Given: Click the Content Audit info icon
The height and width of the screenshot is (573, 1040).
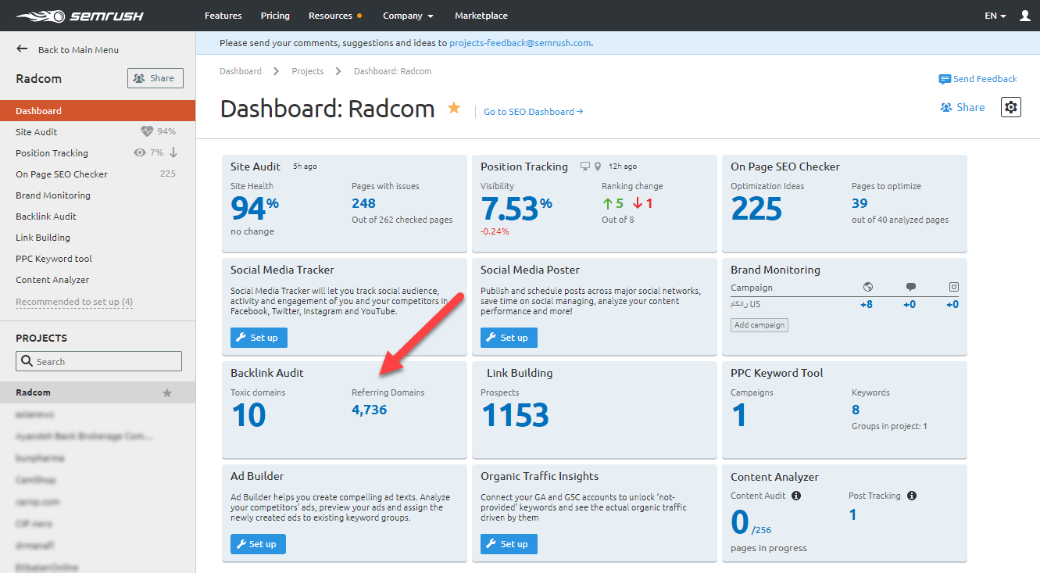Looking at the screenshot, I should 795,495.
